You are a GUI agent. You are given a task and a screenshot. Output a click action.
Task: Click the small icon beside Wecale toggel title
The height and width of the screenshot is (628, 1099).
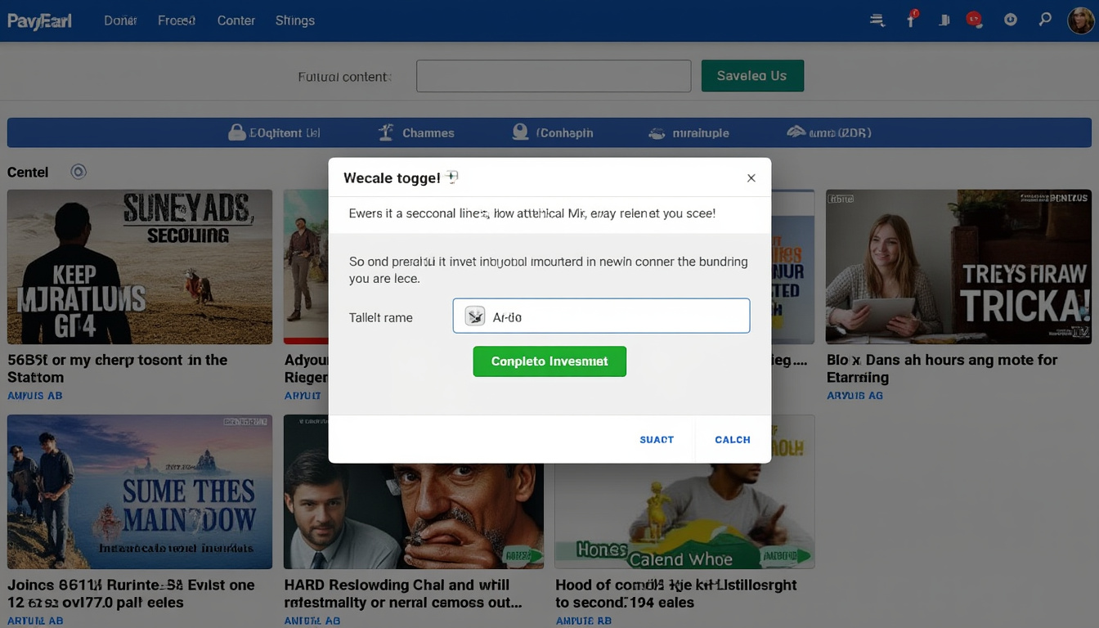(x=452, y=177)
